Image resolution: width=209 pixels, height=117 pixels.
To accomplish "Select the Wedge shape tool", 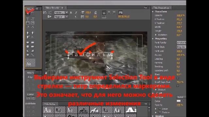I will coord(27,51).
